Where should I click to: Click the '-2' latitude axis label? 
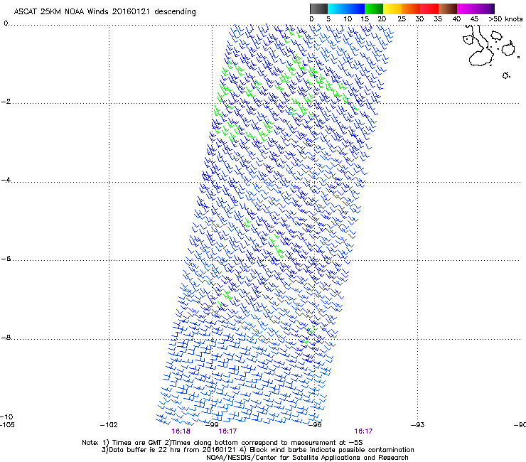[6, 102]
